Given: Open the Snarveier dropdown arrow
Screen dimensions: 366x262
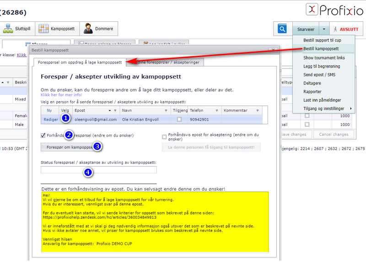Looking at the screenshot, I should [324, 29].
